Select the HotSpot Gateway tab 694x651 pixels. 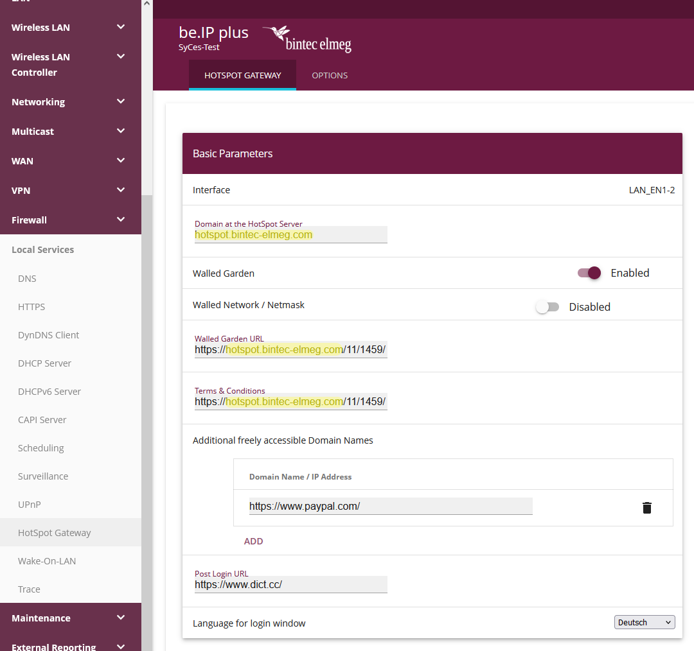(x=242, y=75)
